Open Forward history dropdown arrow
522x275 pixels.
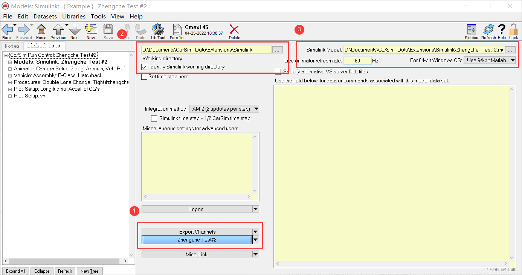[x=32, y=25]
